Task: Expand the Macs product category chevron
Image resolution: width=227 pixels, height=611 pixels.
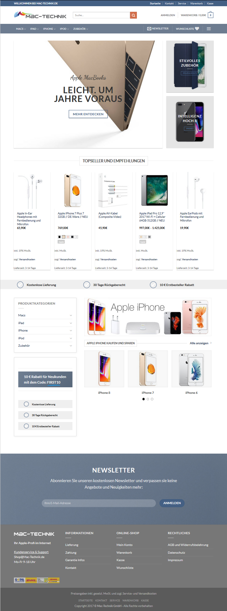Action: click(x=71, y=315)
